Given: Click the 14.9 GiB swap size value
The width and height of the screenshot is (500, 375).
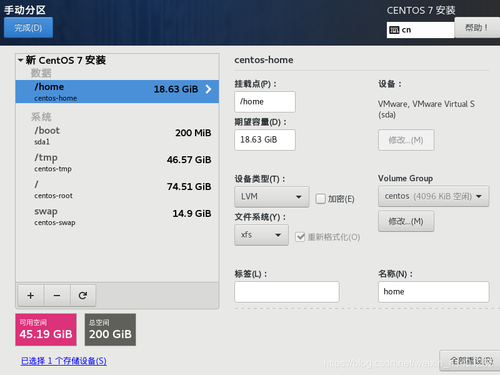Looking at the screenshot, I should click(192, 214).
